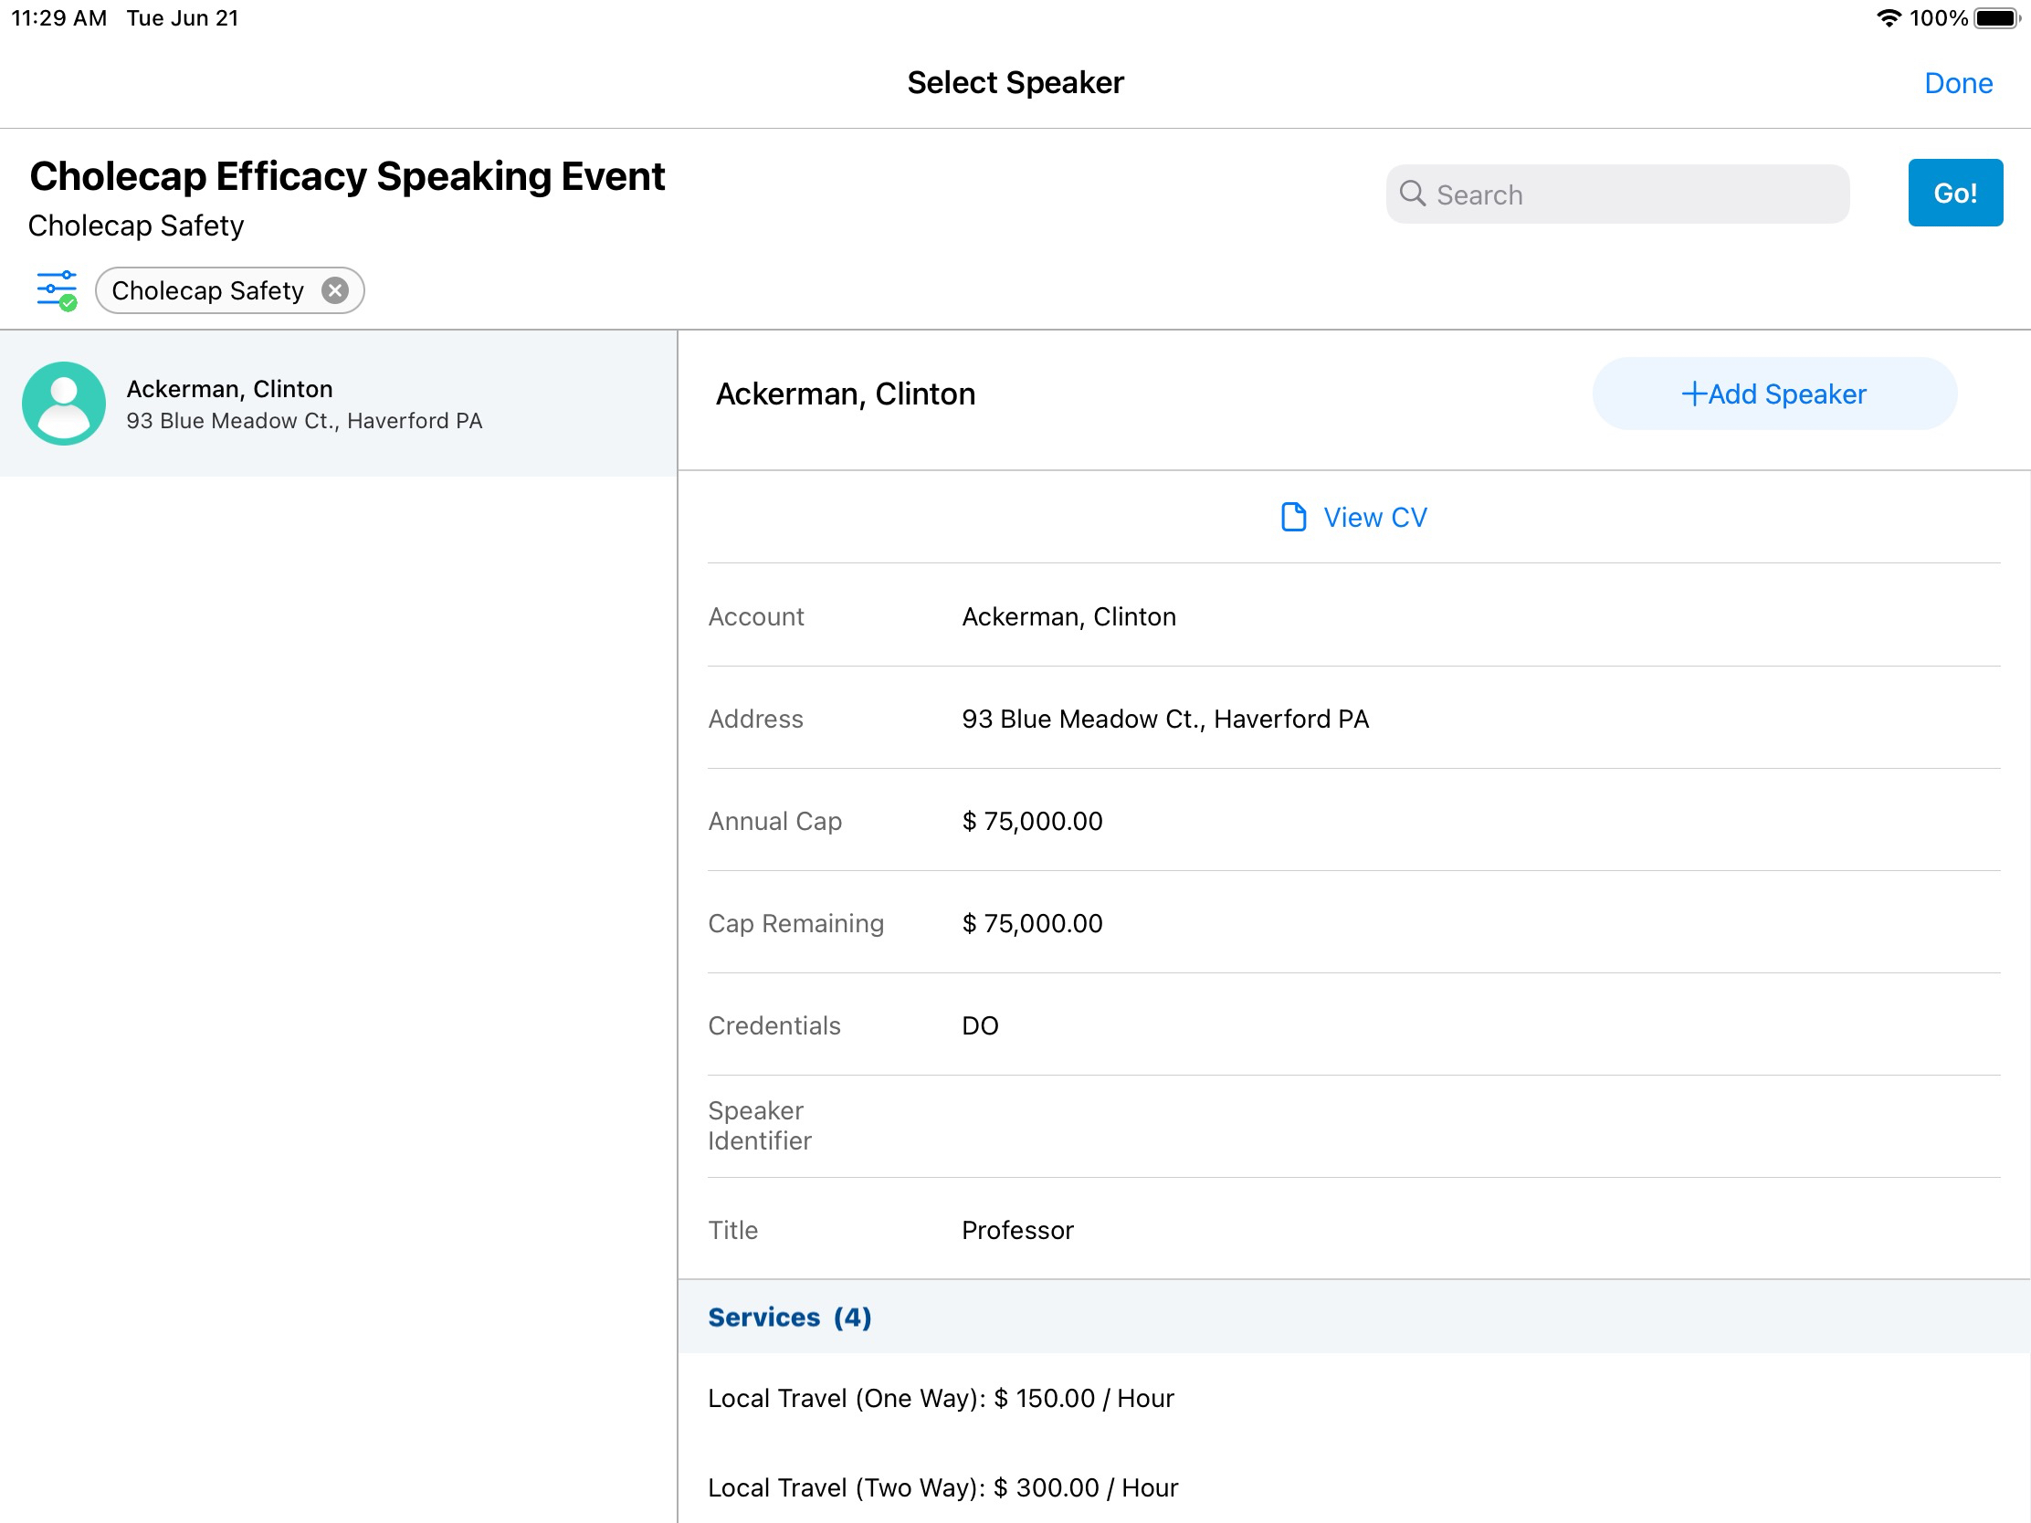Click into the Search field
This screenshot has width=2031, height=1523.
point(1635,194)
